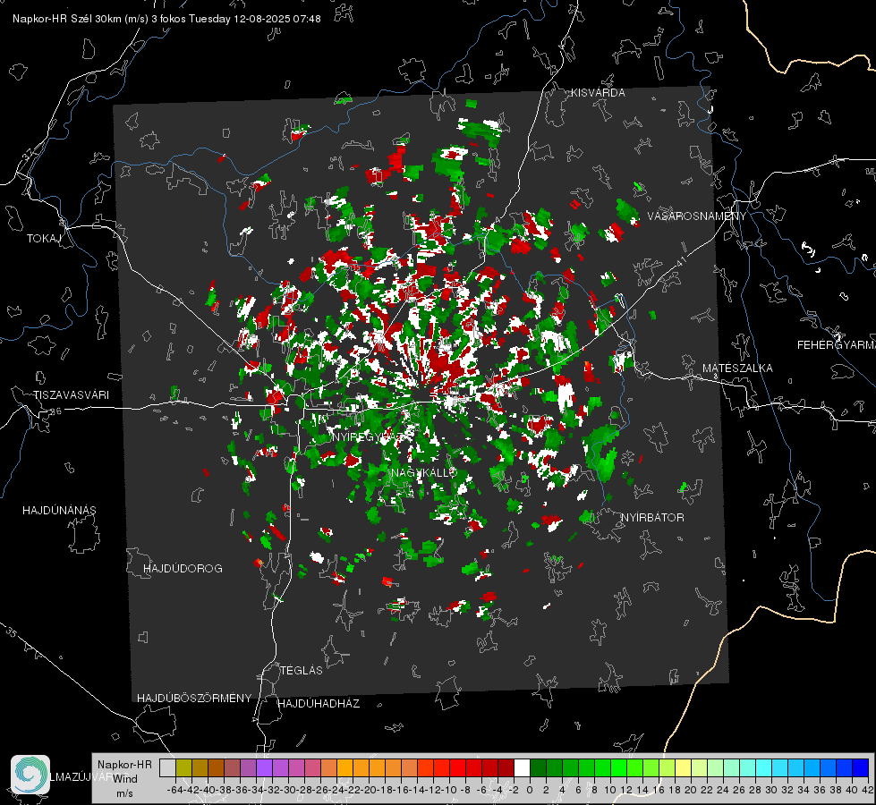Pick the white swatch between -2 and 0
The image size is (876, 805).
coord(522,767)
